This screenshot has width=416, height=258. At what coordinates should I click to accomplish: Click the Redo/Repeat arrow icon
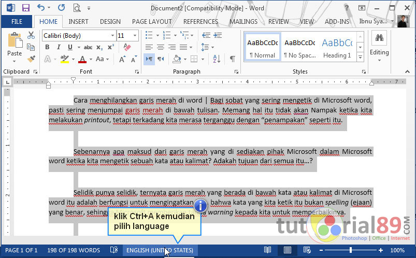tap(61, 7)
